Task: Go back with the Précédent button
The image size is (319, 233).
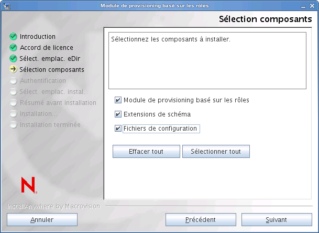Action: [200, 219]
